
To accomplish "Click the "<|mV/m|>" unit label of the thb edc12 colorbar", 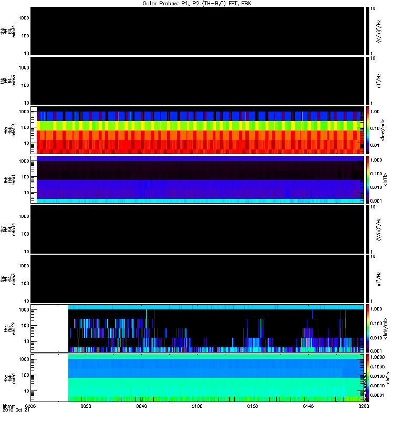I will coord(383,130).
